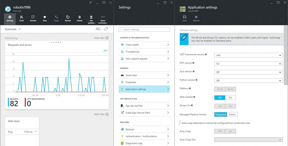Add tiles to the Monitoring section
Screen dimensions: 288x146
[101, 38]
